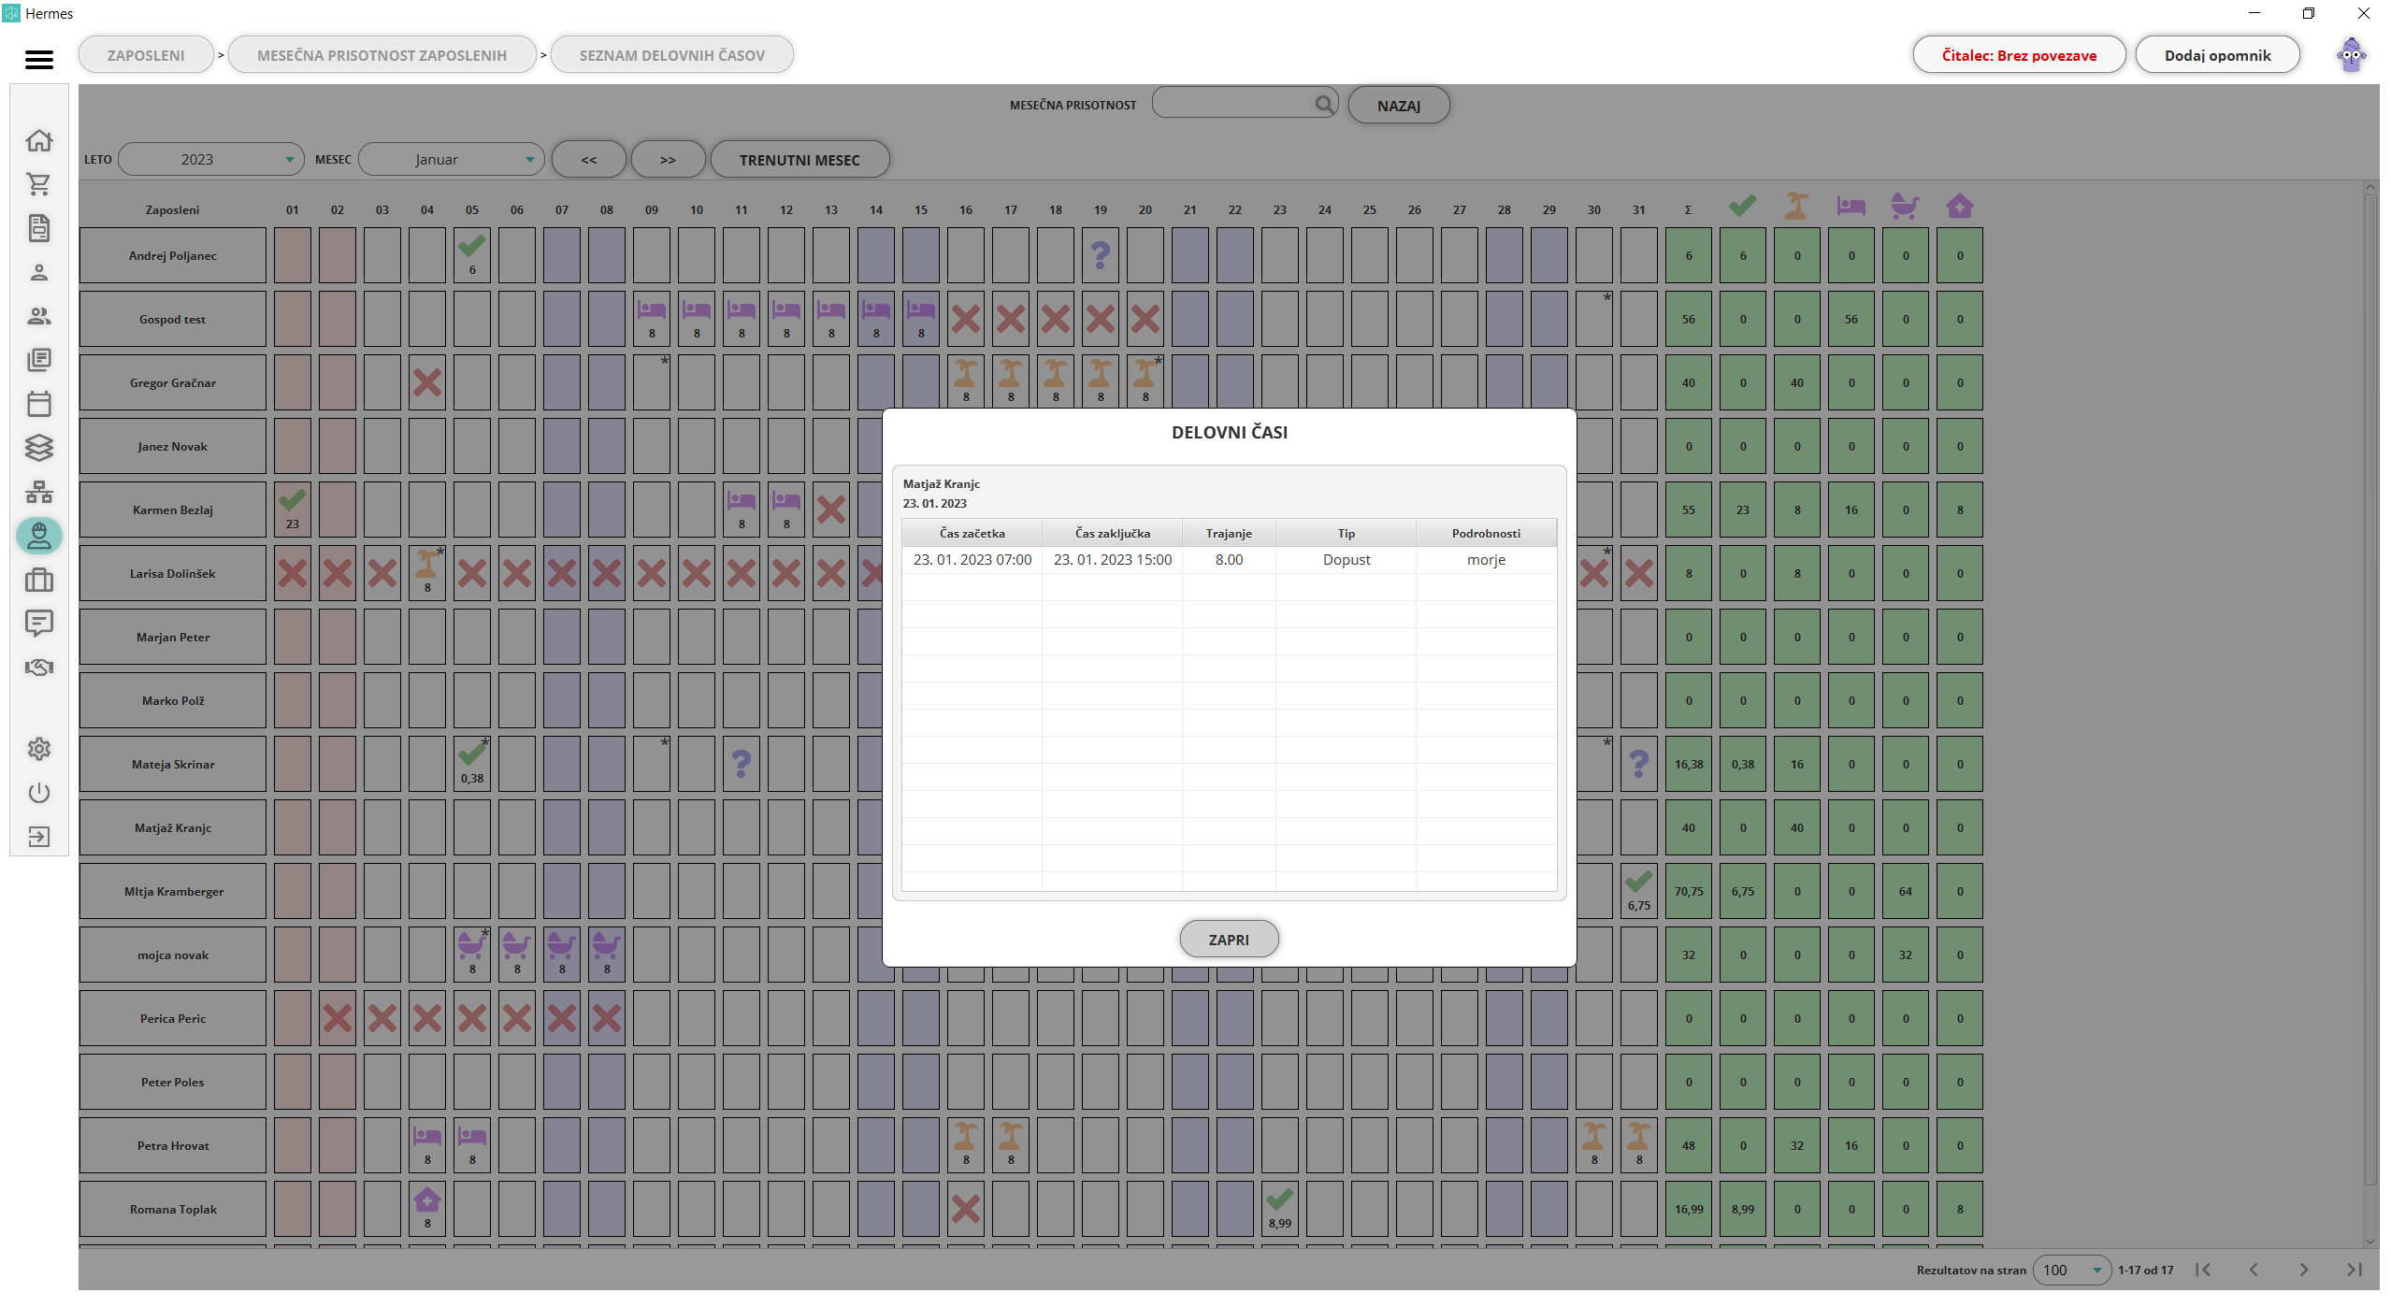The height and width of the screenshot is (1307, 2391).
Task: Open the people group sidebar icon
Action: click(x=38, y=316)
